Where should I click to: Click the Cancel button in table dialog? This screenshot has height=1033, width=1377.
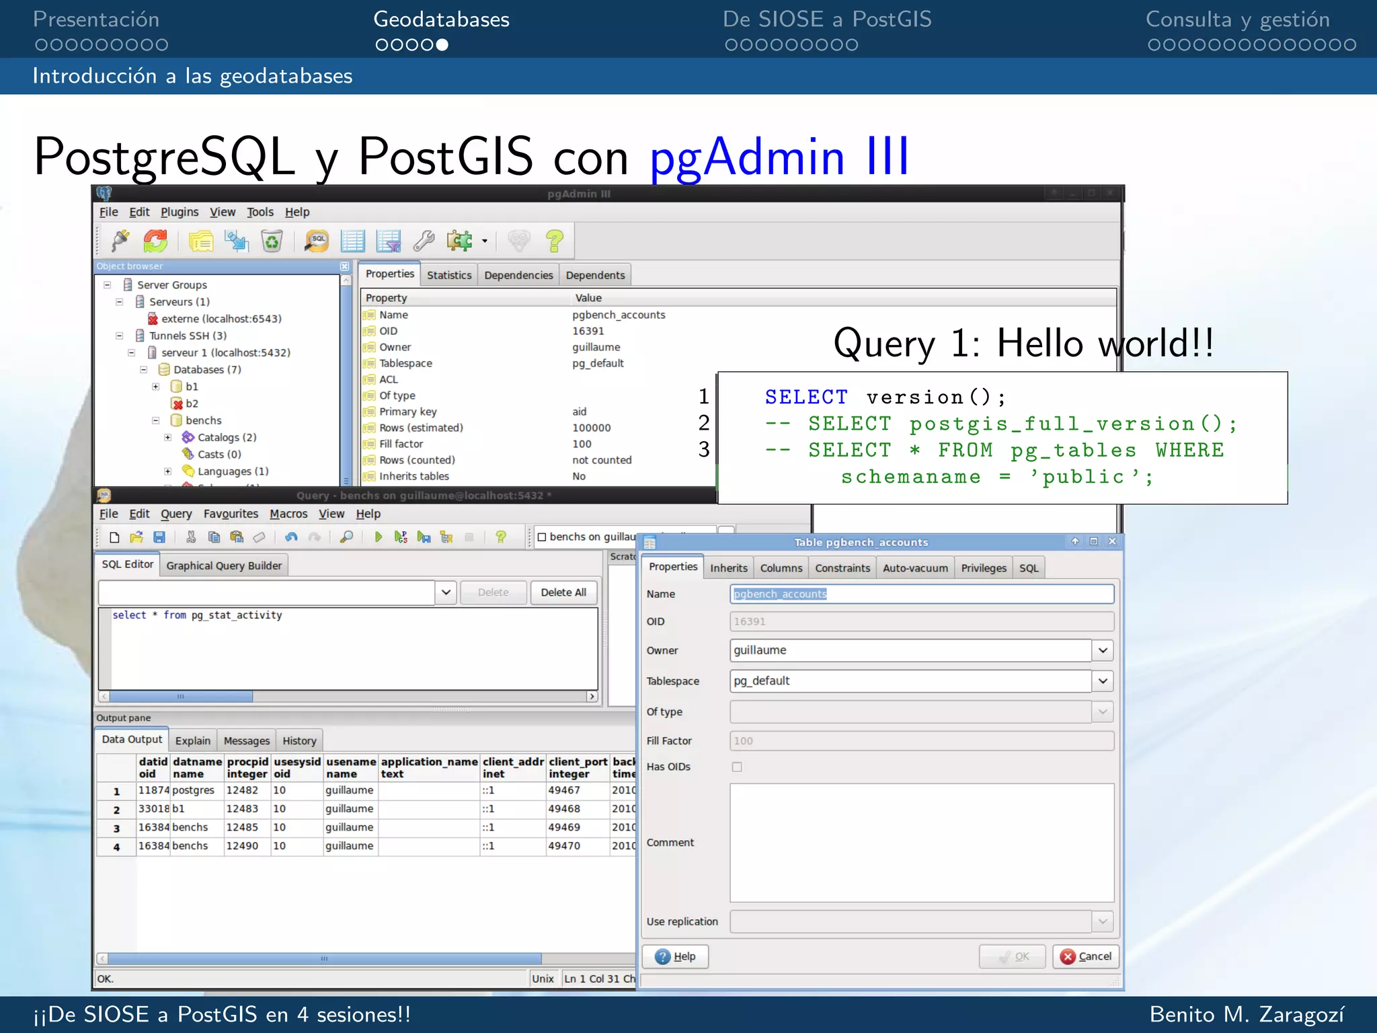(x=1086, y=956)
